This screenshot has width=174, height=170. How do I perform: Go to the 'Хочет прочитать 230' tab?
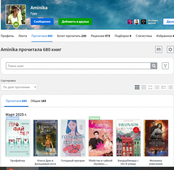pos(72,36)
